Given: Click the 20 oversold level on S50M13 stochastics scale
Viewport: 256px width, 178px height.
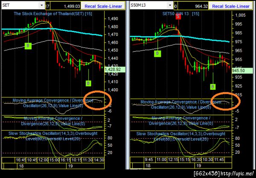Looking at the screenshot, I should [x=237, y=152].
